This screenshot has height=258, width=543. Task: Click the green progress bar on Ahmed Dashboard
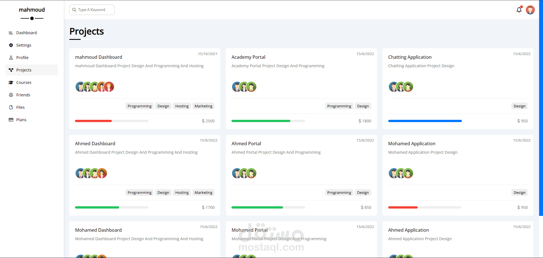[97, 207]
